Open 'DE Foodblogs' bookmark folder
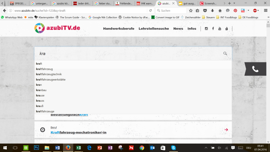 pyautogui.click(x=248, y=17)
